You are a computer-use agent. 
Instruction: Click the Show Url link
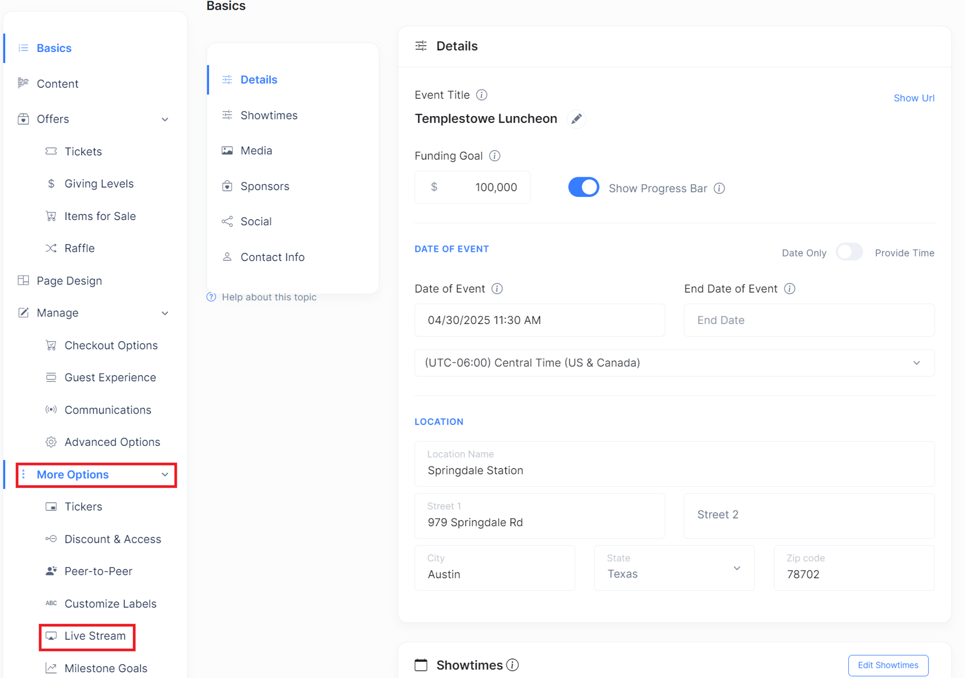(x=914, y=98)
